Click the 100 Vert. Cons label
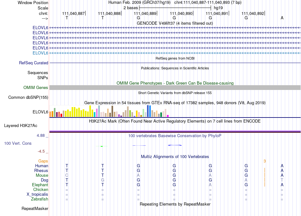The image size is (301, 216). click(x=18, y=143)
